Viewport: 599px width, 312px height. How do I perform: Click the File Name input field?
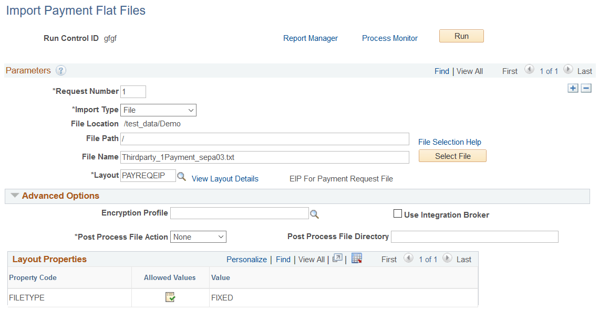coord(263,157)
